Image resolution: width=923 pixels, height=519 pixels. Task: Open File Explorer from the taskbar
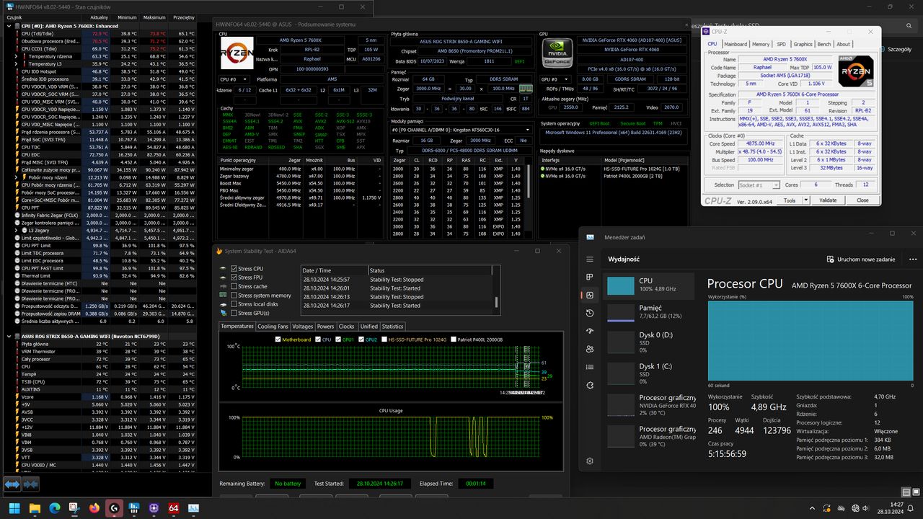click(x=35, y=508)
